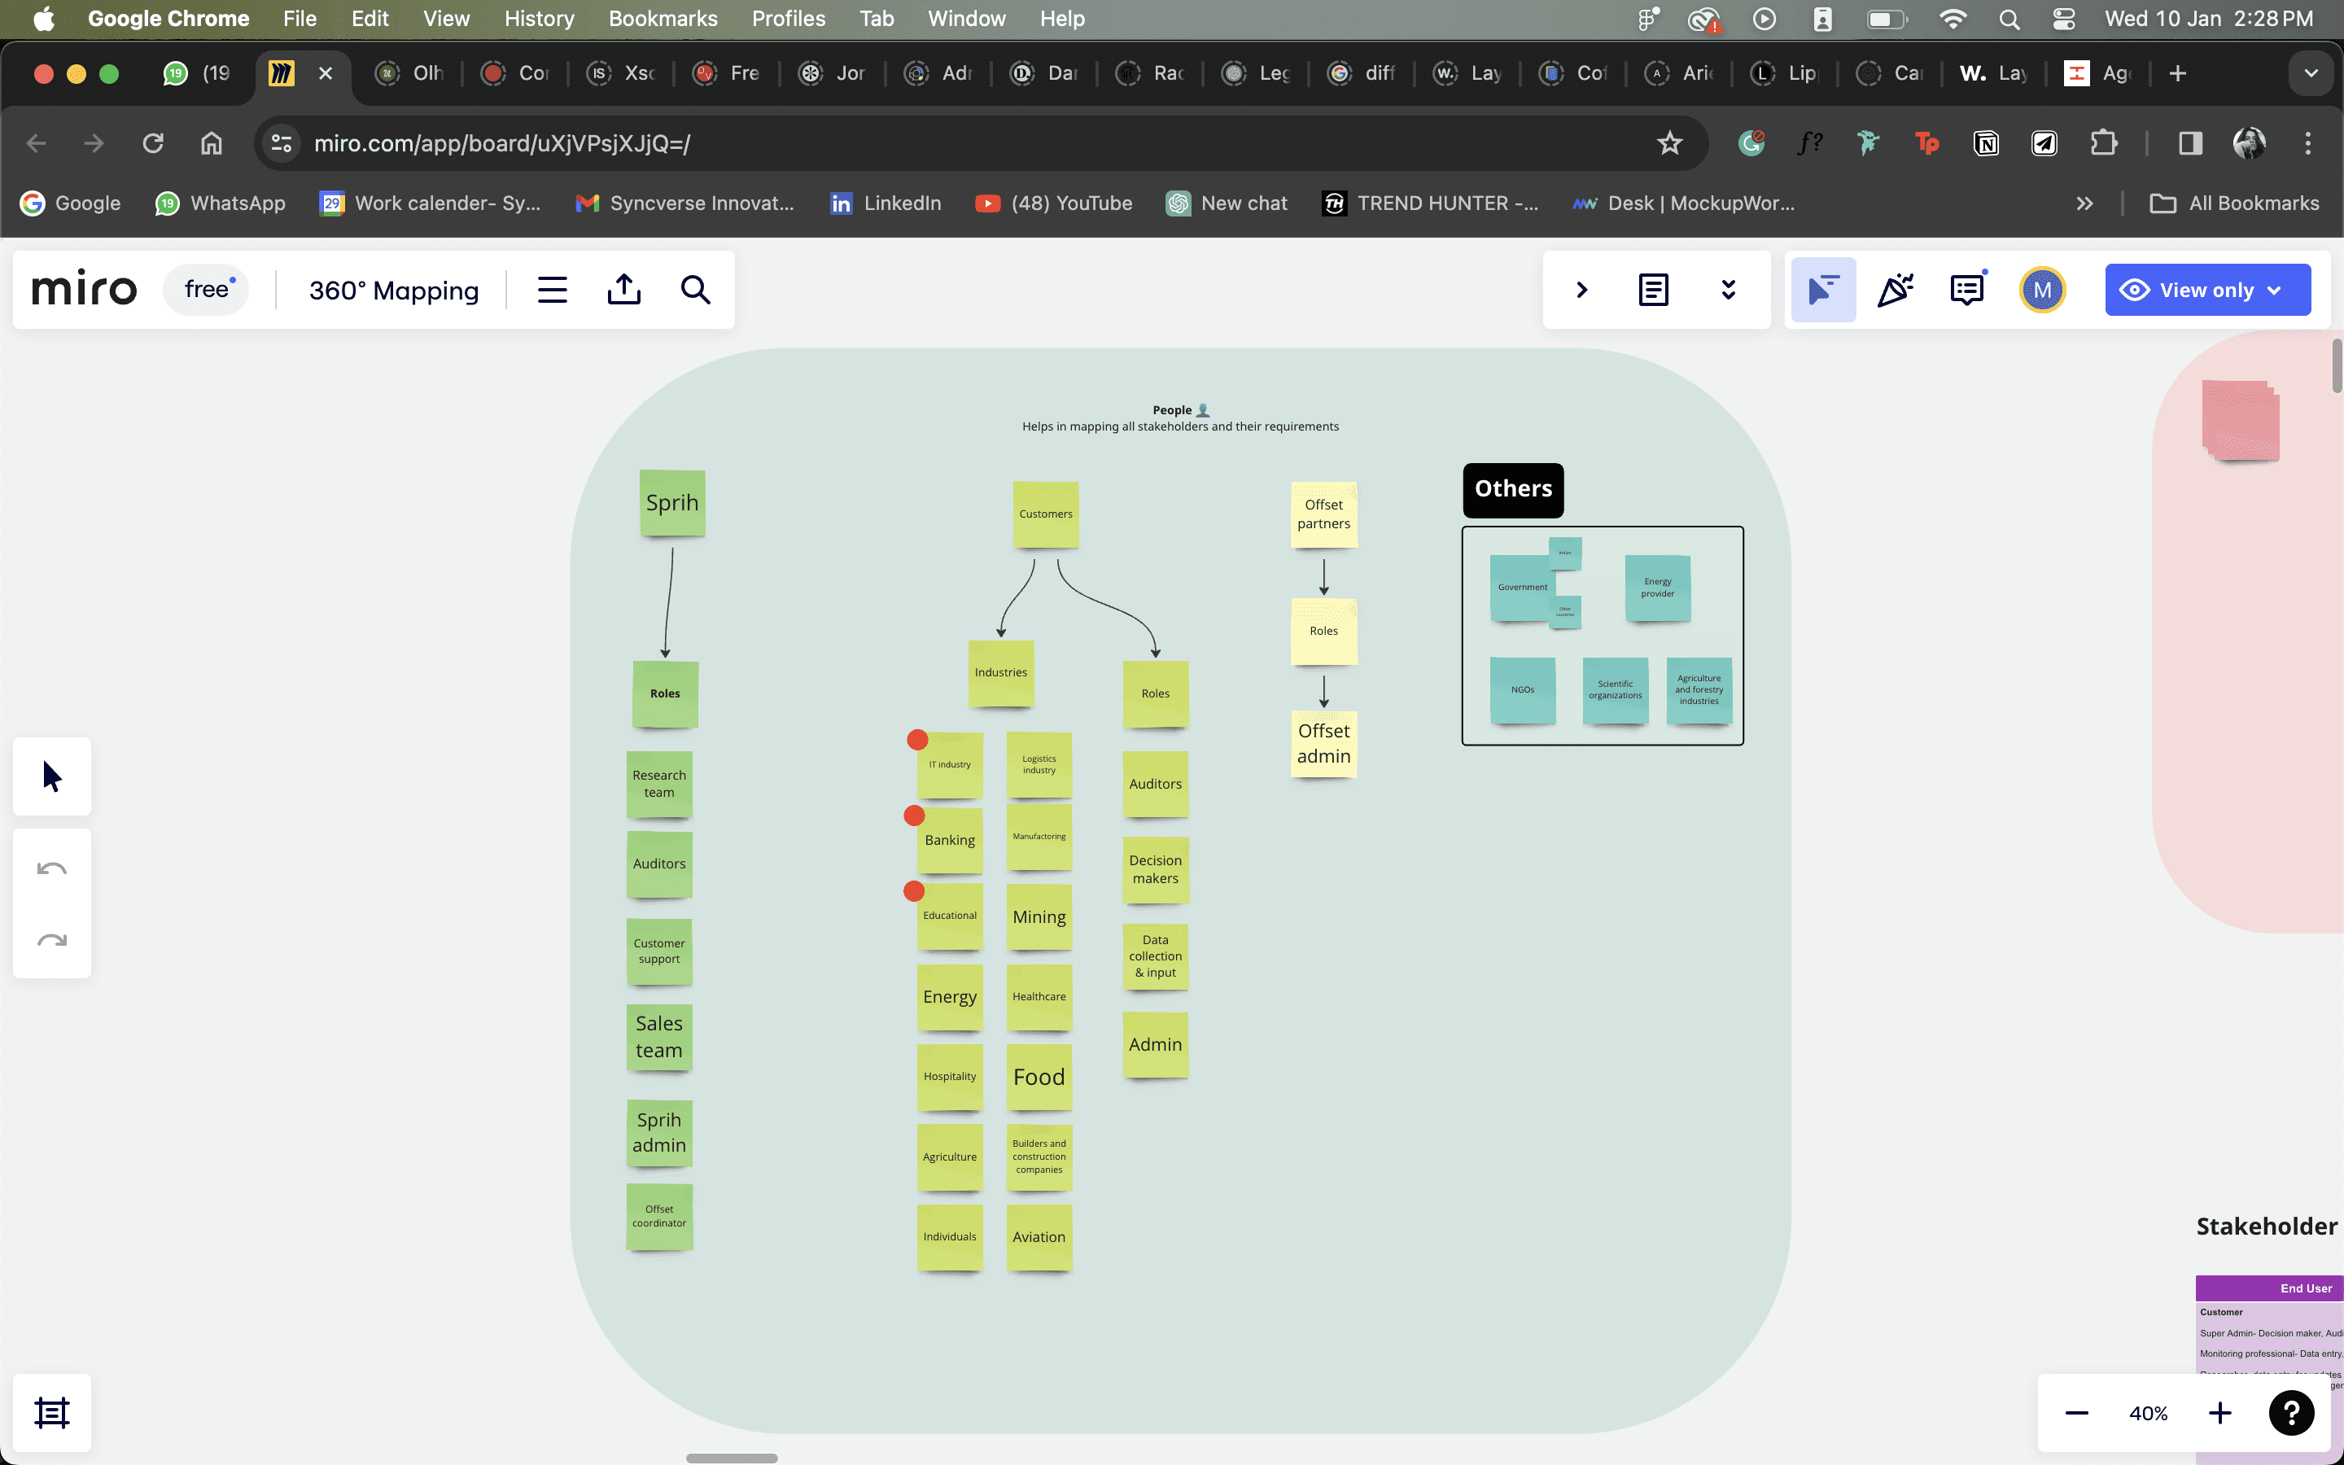The height and width of the screenshot is (1465, 2344).
Task: Open the View only dropdown
Action: pyautogui.click(x=2207, y=290)
